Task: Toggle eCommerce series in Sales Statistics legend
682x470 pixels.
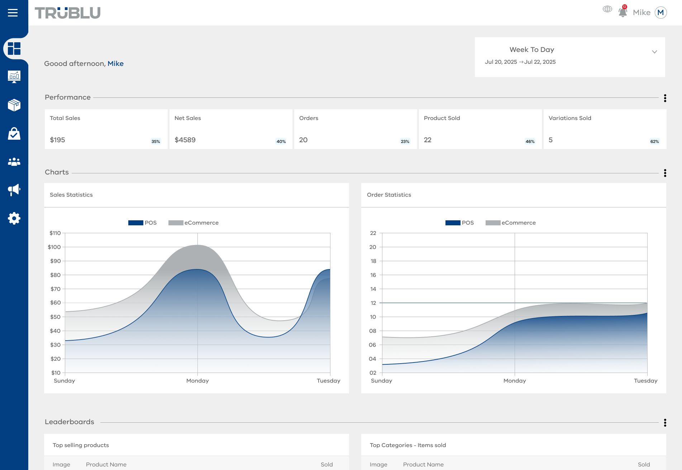Action: pyautogui.click(x=194, y=223)
